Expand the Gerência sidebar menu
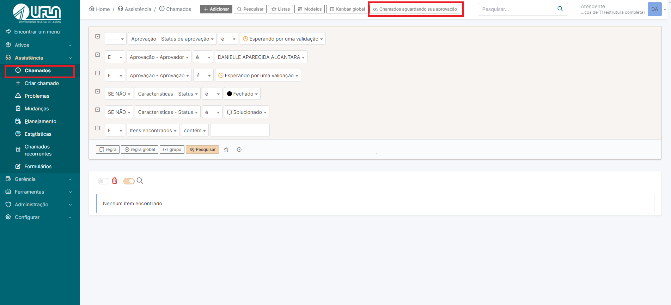The height and width of the screenshot is (305, 671). coord(40,179)
